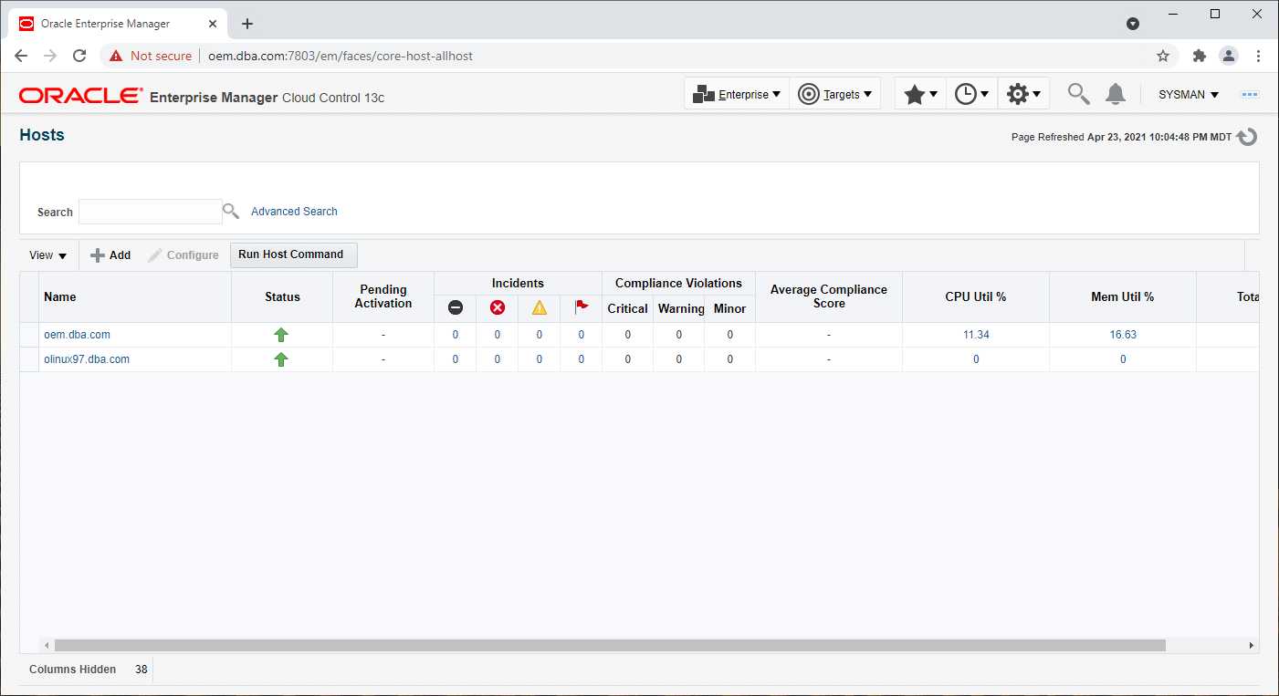This screenshot has height=696, width=1279.
Task: Click Minor compliance violations header
Action: point(730,308)
